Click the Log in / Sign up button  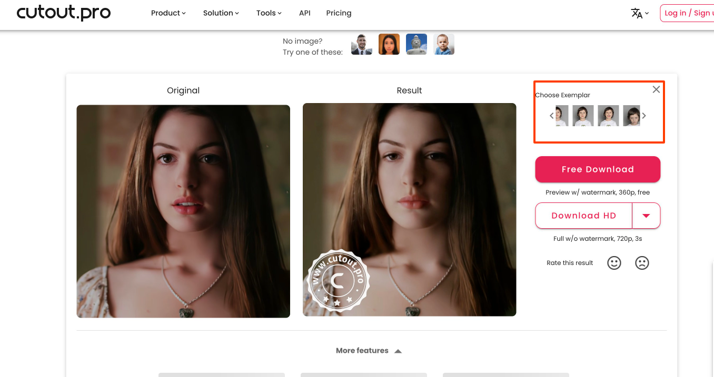click(687, 13)
